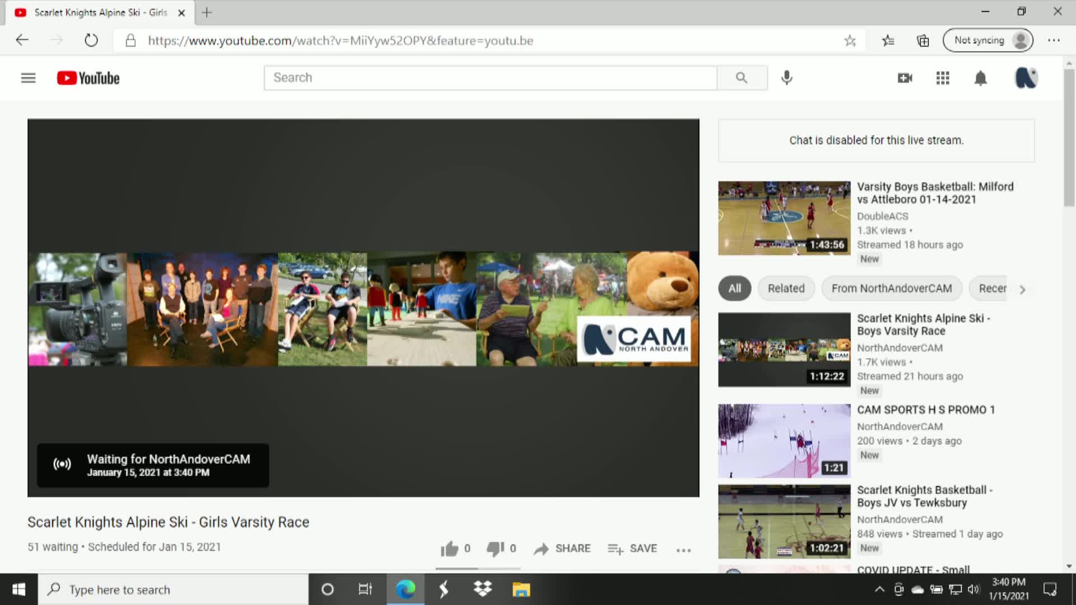
Task: Select the All filter chip
Action: [734, 288]
